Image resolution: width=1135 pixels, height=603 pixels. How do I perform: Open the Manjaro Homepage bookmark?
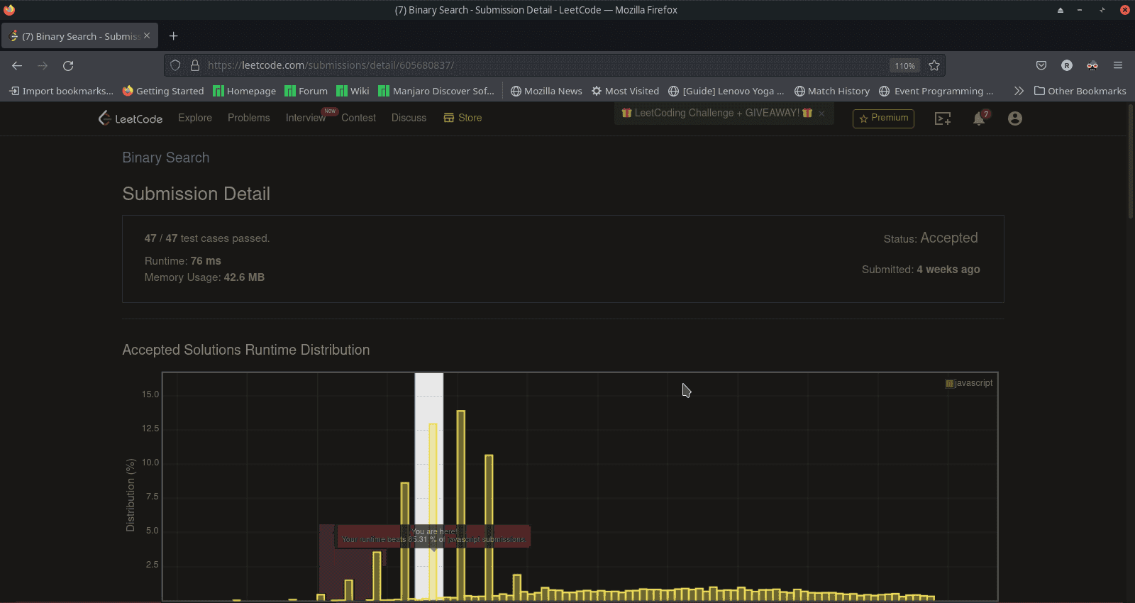(x=245, y=91)
